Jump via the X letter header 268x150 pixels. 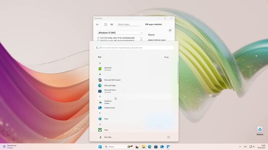tap(100, 124)
